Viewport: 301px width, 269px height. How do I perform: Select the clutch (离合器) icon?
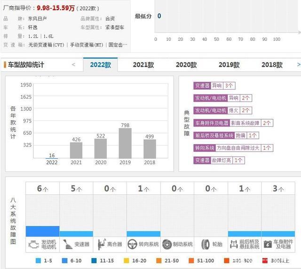102,244
